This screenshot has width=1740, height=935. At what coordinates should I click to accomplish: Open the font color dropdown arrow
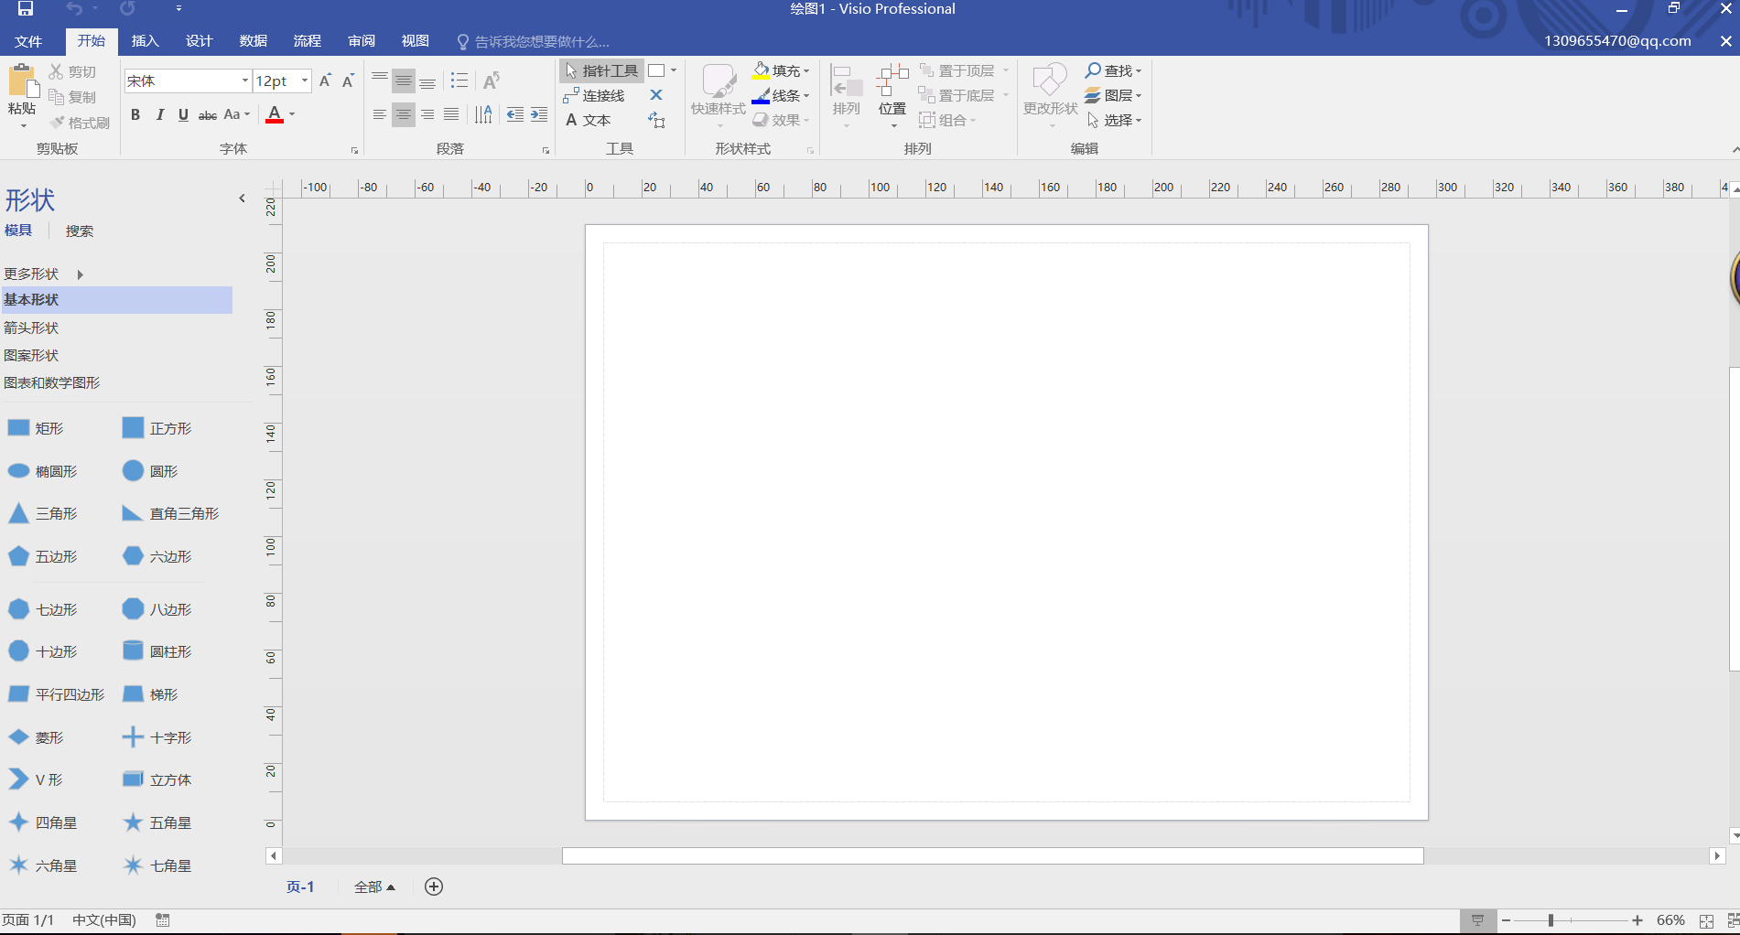click(292, 114)
